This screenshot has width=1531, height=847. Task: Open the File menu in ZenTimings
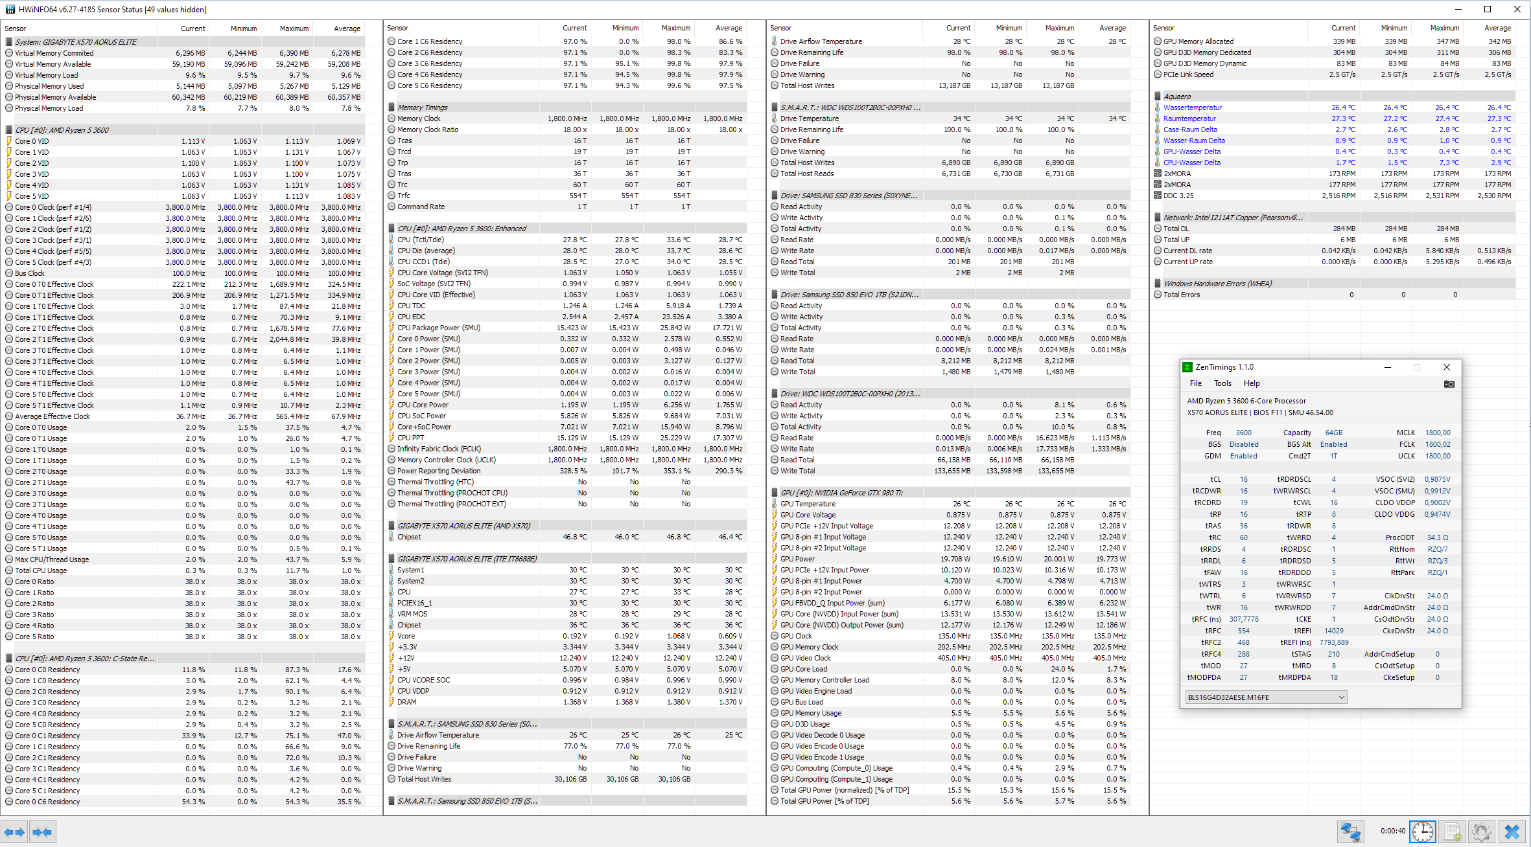1196,383
